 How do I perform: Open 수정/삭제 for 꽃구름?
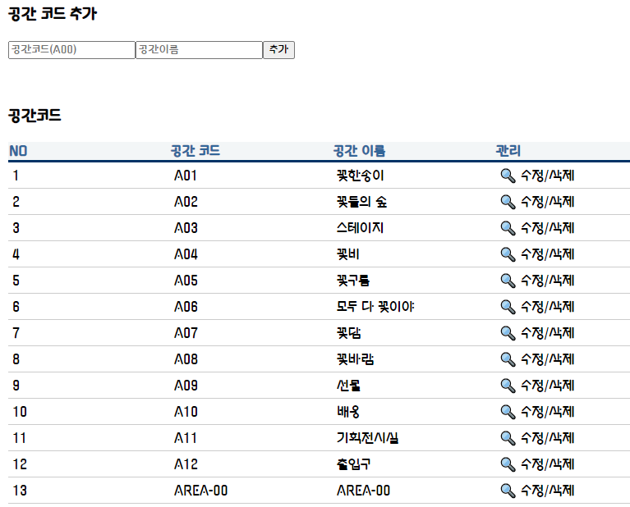[x=547, y=281]
